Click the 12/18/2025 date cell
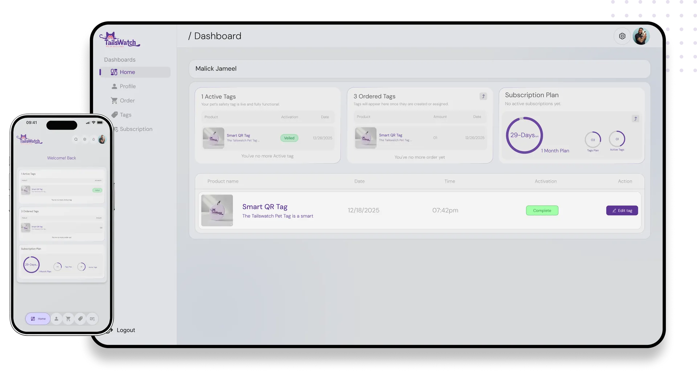The height and width of the screenshot is (372, 697). 363,210
